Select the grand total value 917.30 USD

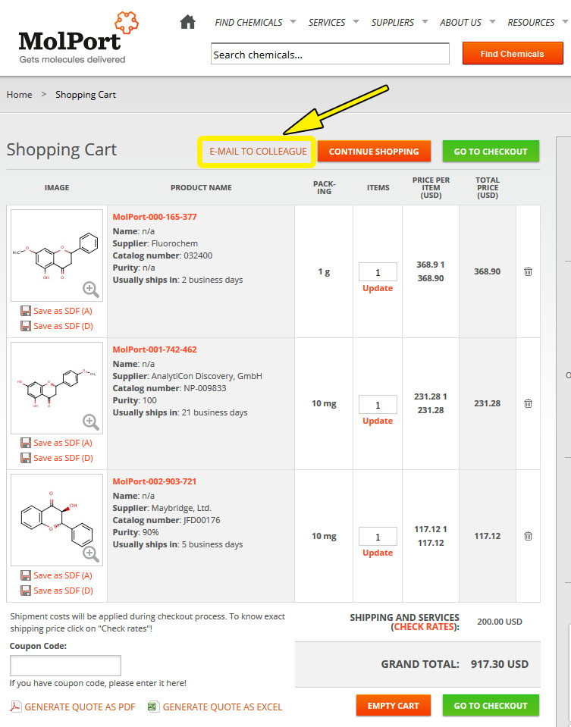click(x=500, y=664)
